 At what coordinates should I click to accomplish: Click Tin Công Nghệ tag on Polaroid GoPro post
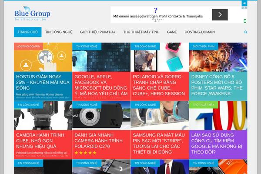pyautogui.click(x=145, y=46)
